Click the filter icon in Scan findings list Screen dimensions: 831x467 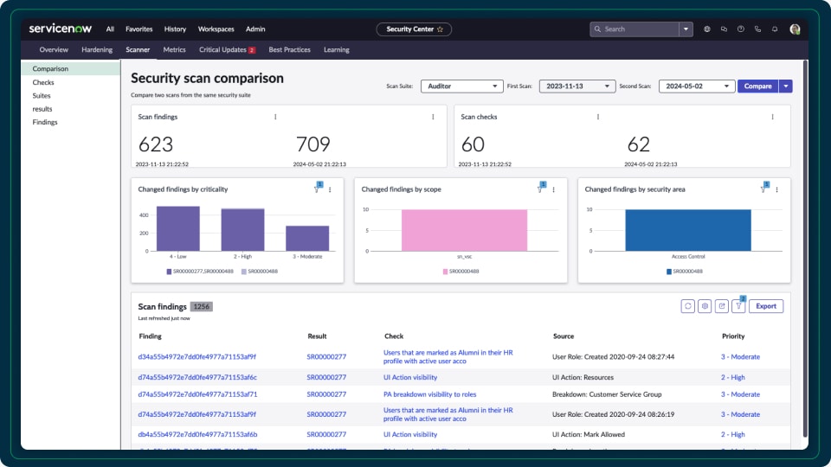click(x=738, y=306)
